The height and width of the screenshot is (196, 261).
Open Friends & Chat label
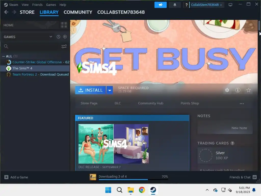click(240, 177)
